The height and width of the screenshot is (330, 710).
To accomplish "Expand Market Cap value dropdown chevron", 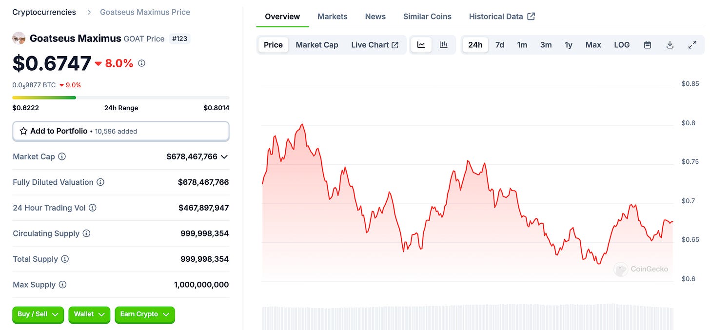I will pos(224,156).
